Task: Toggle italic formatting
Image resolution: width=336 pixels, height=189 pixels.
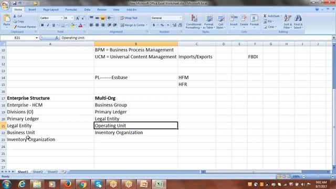Action: tap(48, 25)
